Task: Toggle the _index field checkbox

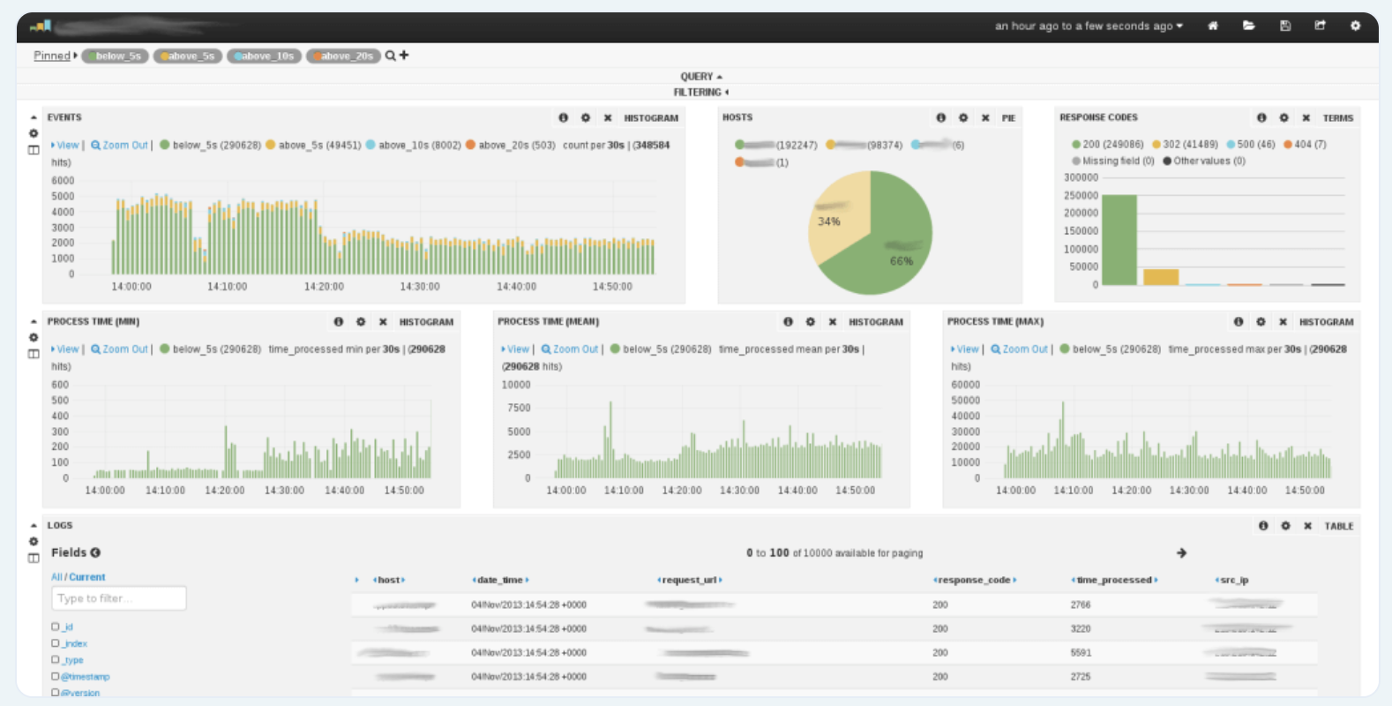Action: point(56,643)
